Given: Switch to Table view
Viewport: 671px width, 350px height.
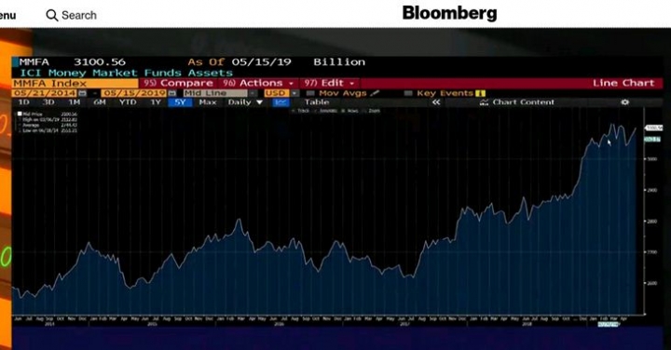Looking at the screenshot, I should [317, 102].
